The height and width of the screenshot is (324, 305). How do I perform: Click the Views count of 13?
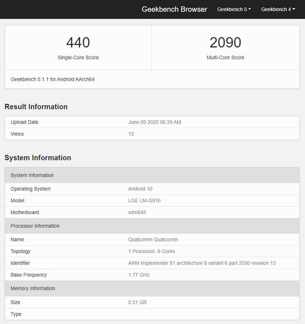(x=131, y=134)
